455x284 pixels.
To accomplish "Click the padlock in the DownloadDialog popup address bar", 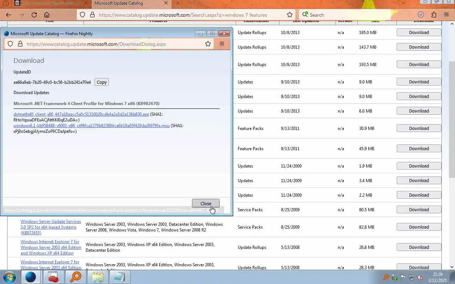I will pyautogui.click(x=20, y=44).
